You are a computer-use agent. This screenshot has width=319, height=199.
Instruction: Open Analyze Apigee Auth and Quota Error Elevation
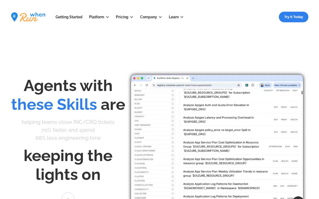pyautogui.click(x=216, y=107)
